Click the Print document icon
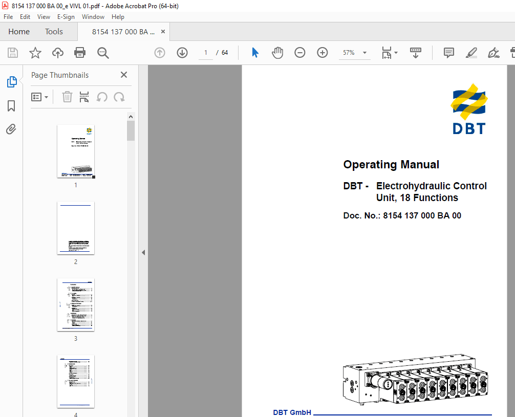The image size is (515, 417). (80, 53)
